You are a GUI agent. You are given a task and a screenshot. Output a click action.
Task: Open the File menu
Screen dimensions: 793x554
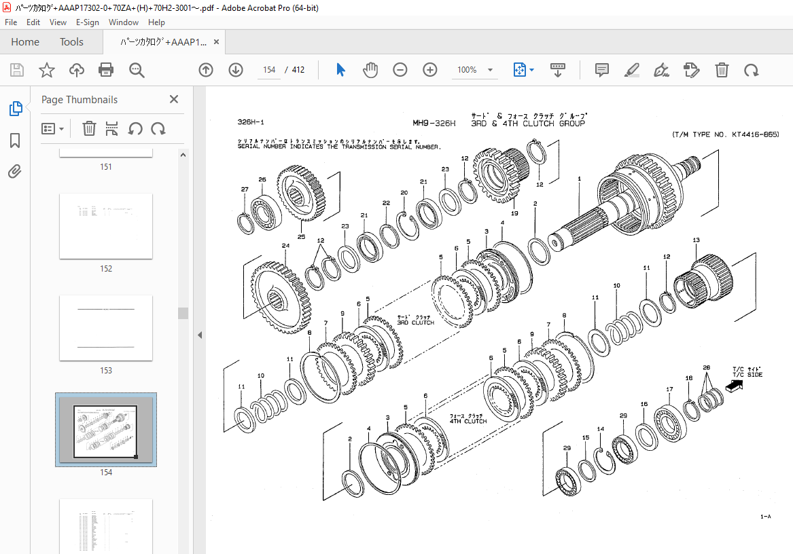[11, 22]
